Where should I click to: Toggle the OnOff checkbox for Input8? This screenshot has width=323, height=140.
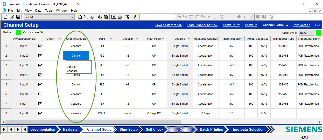point(40,113)
